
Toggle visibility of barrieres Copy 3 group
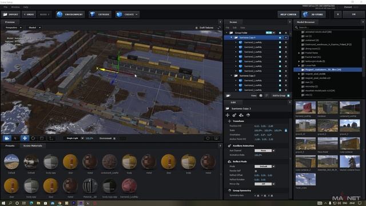(280, 76)
